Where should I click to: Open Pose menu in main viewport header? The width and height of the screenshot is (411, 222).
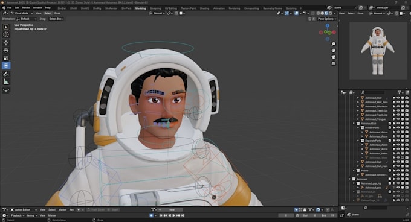[57, 13]
